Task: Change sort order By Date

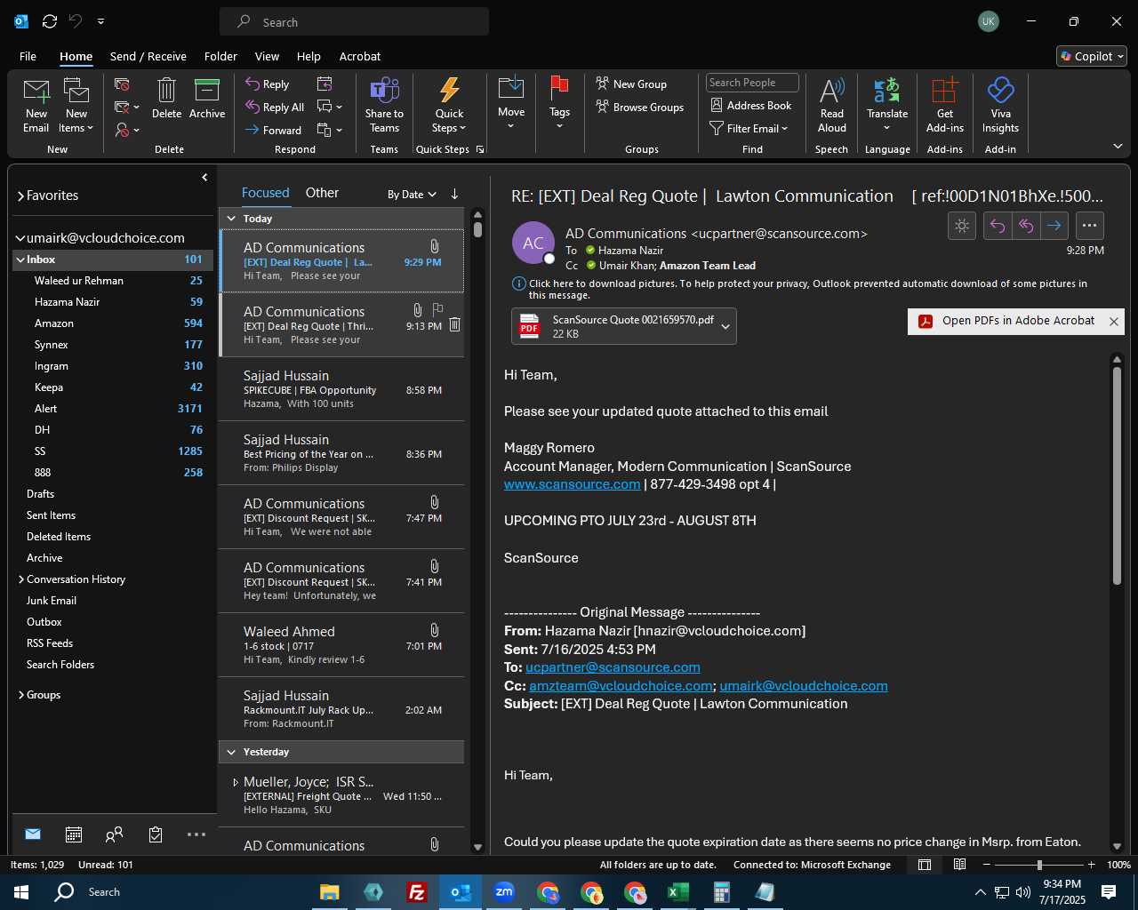Action: [x=412, y=194]
